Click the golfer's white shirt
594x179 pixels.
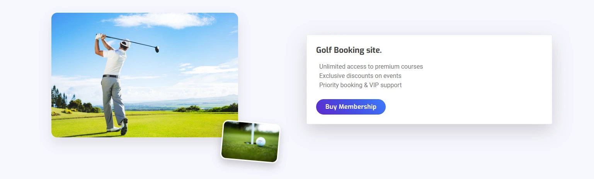[x=115, y=62]
